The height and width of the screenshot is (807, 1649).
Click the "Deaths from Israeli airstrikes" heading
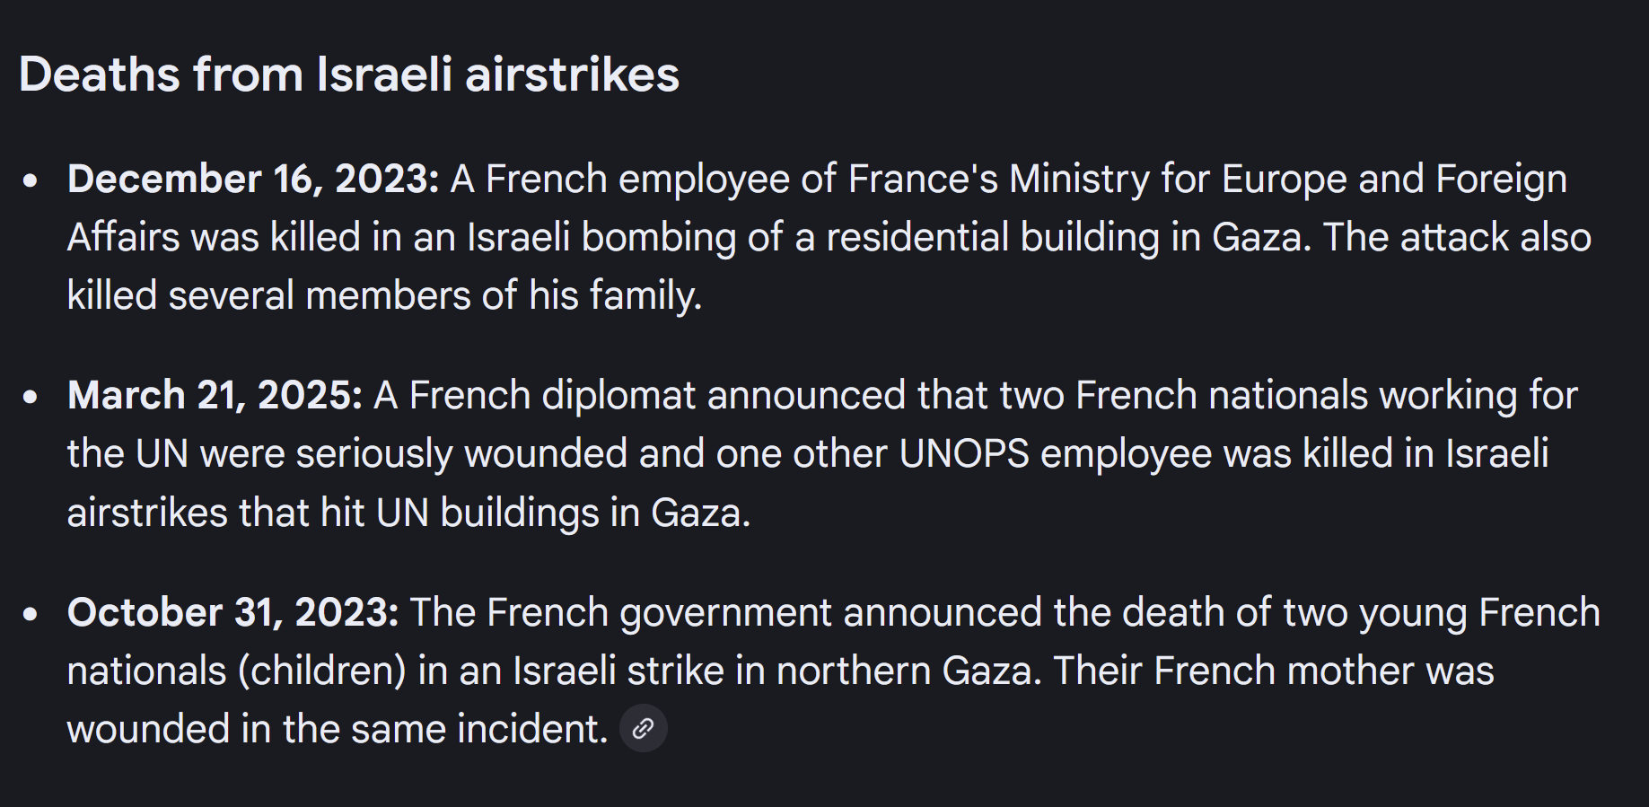pos(348,75)
